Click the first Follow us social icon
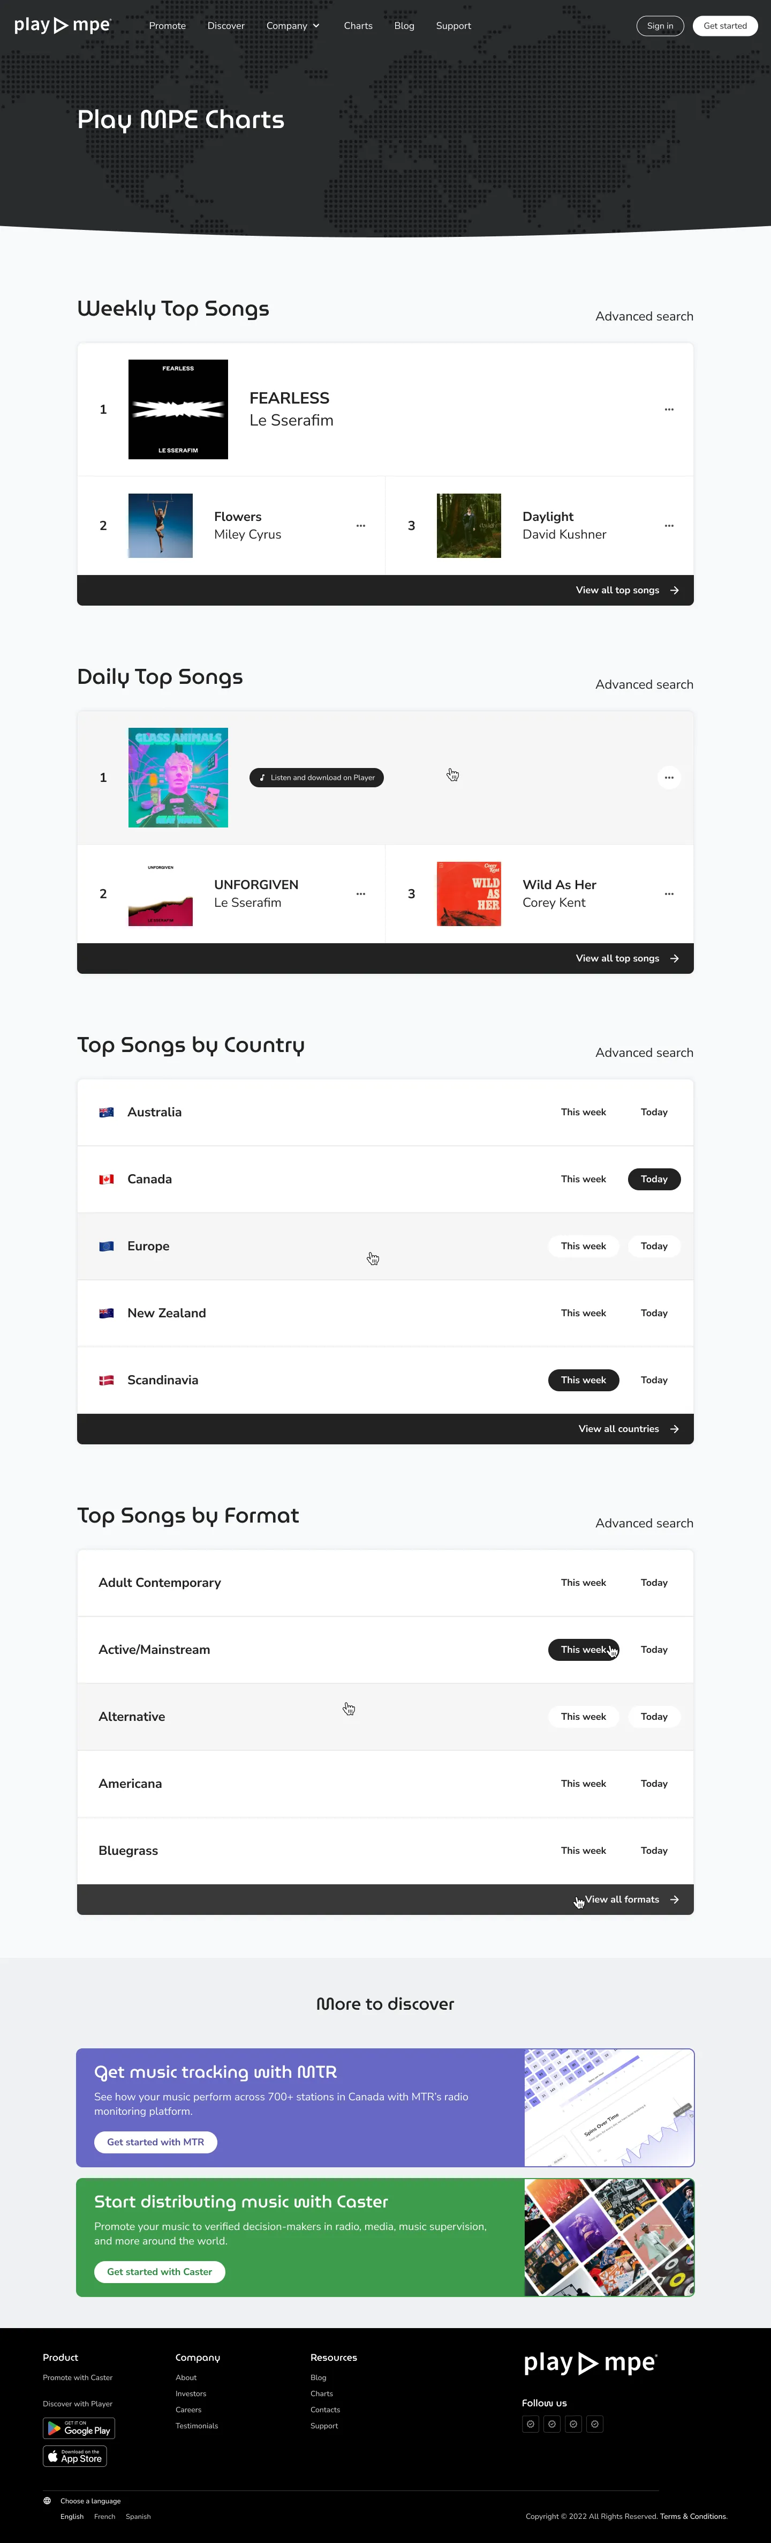The width and height of the screenshot is (771, 2543). coord(530,2423)
